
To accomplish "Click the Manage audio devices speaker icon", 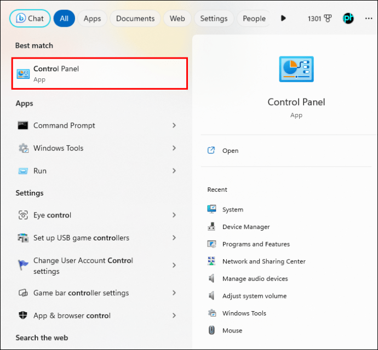I will click(x=211, y=278).
